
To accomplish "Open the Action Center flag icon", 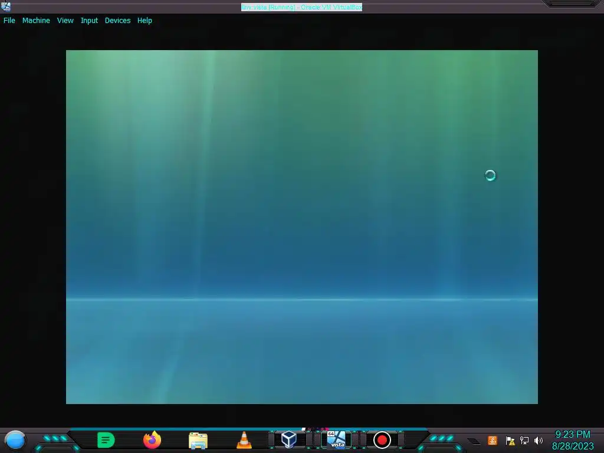I will point(510,441).
